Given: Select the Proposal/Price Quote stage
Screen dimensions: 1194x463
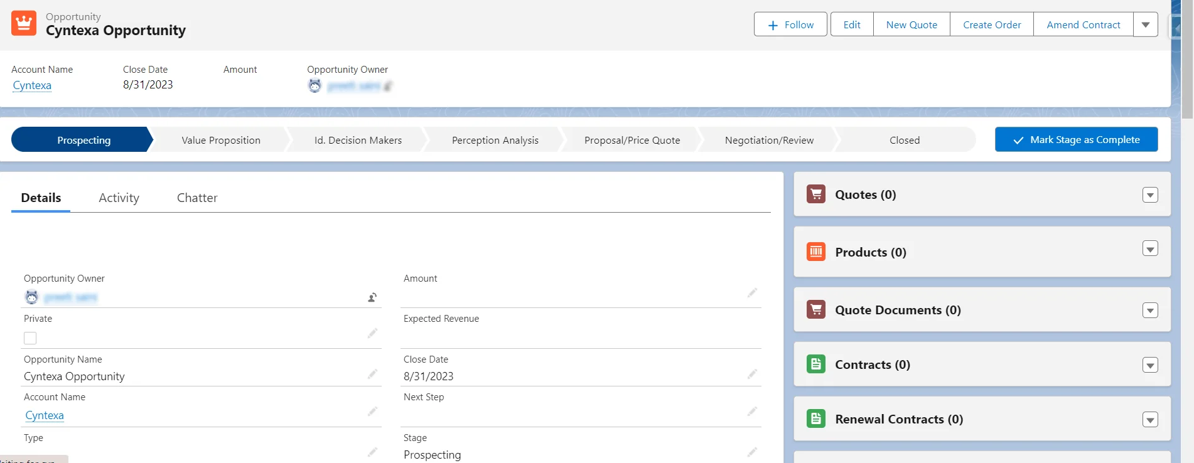Looking at the screenshot, I should click(632, 141).
